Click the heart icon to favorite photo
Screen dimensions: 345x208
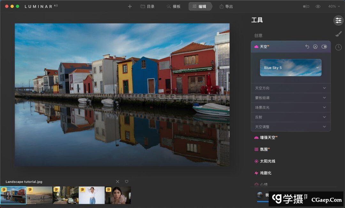(x=126, y=182)
